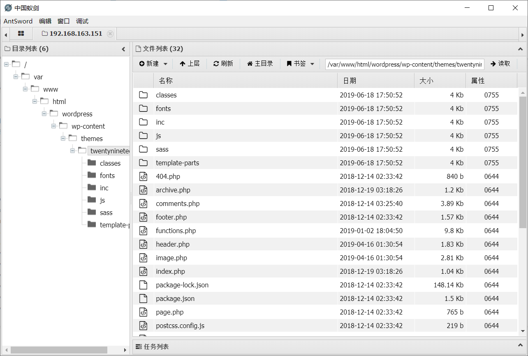Click the postcss.config.js file icon
The width and height of the screenshot is (528, 356).
pos(143,326)
